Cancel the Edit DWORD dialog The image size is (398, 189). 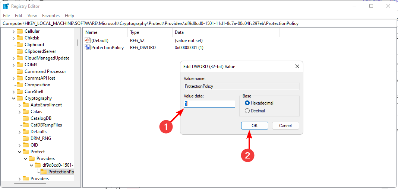[285, 125]
